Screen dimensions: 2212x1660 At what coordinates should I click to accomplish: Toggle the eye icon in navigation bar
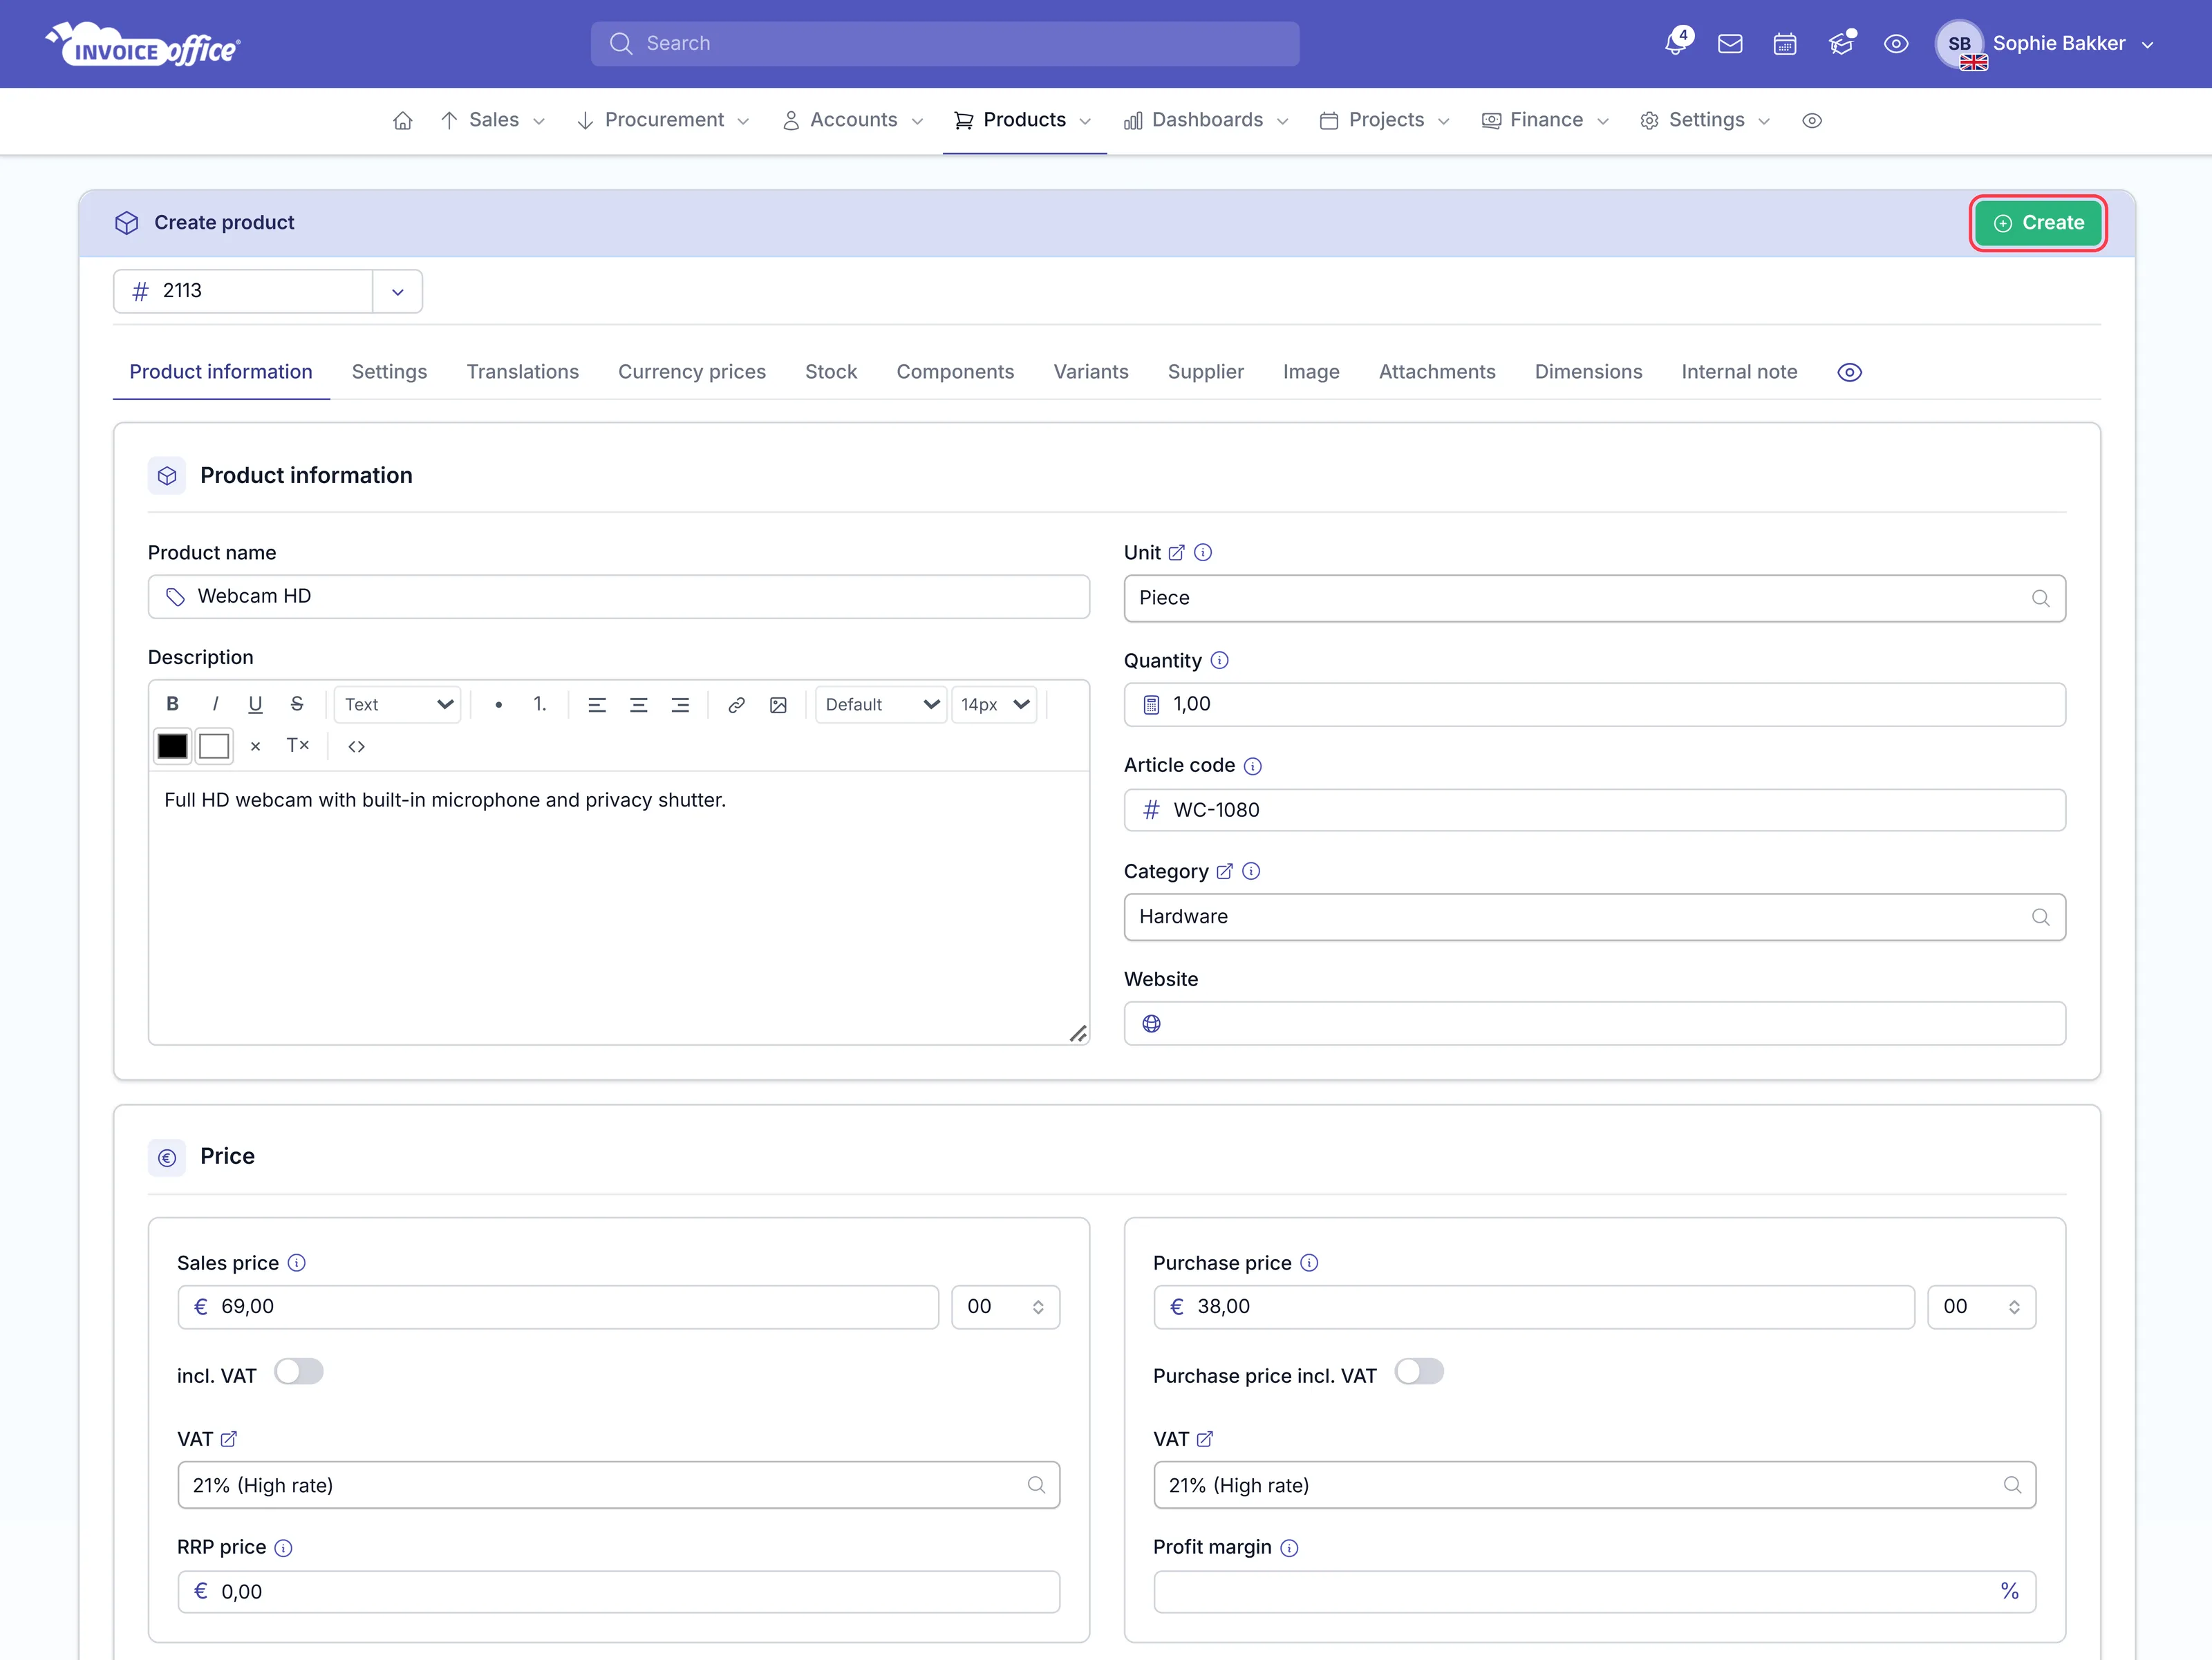tap(1812, 120)
